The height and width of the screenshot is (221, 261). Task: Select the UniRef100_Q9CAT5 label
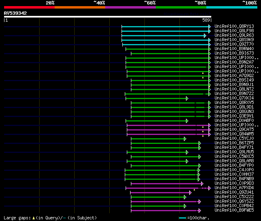[x=234, y=130]
